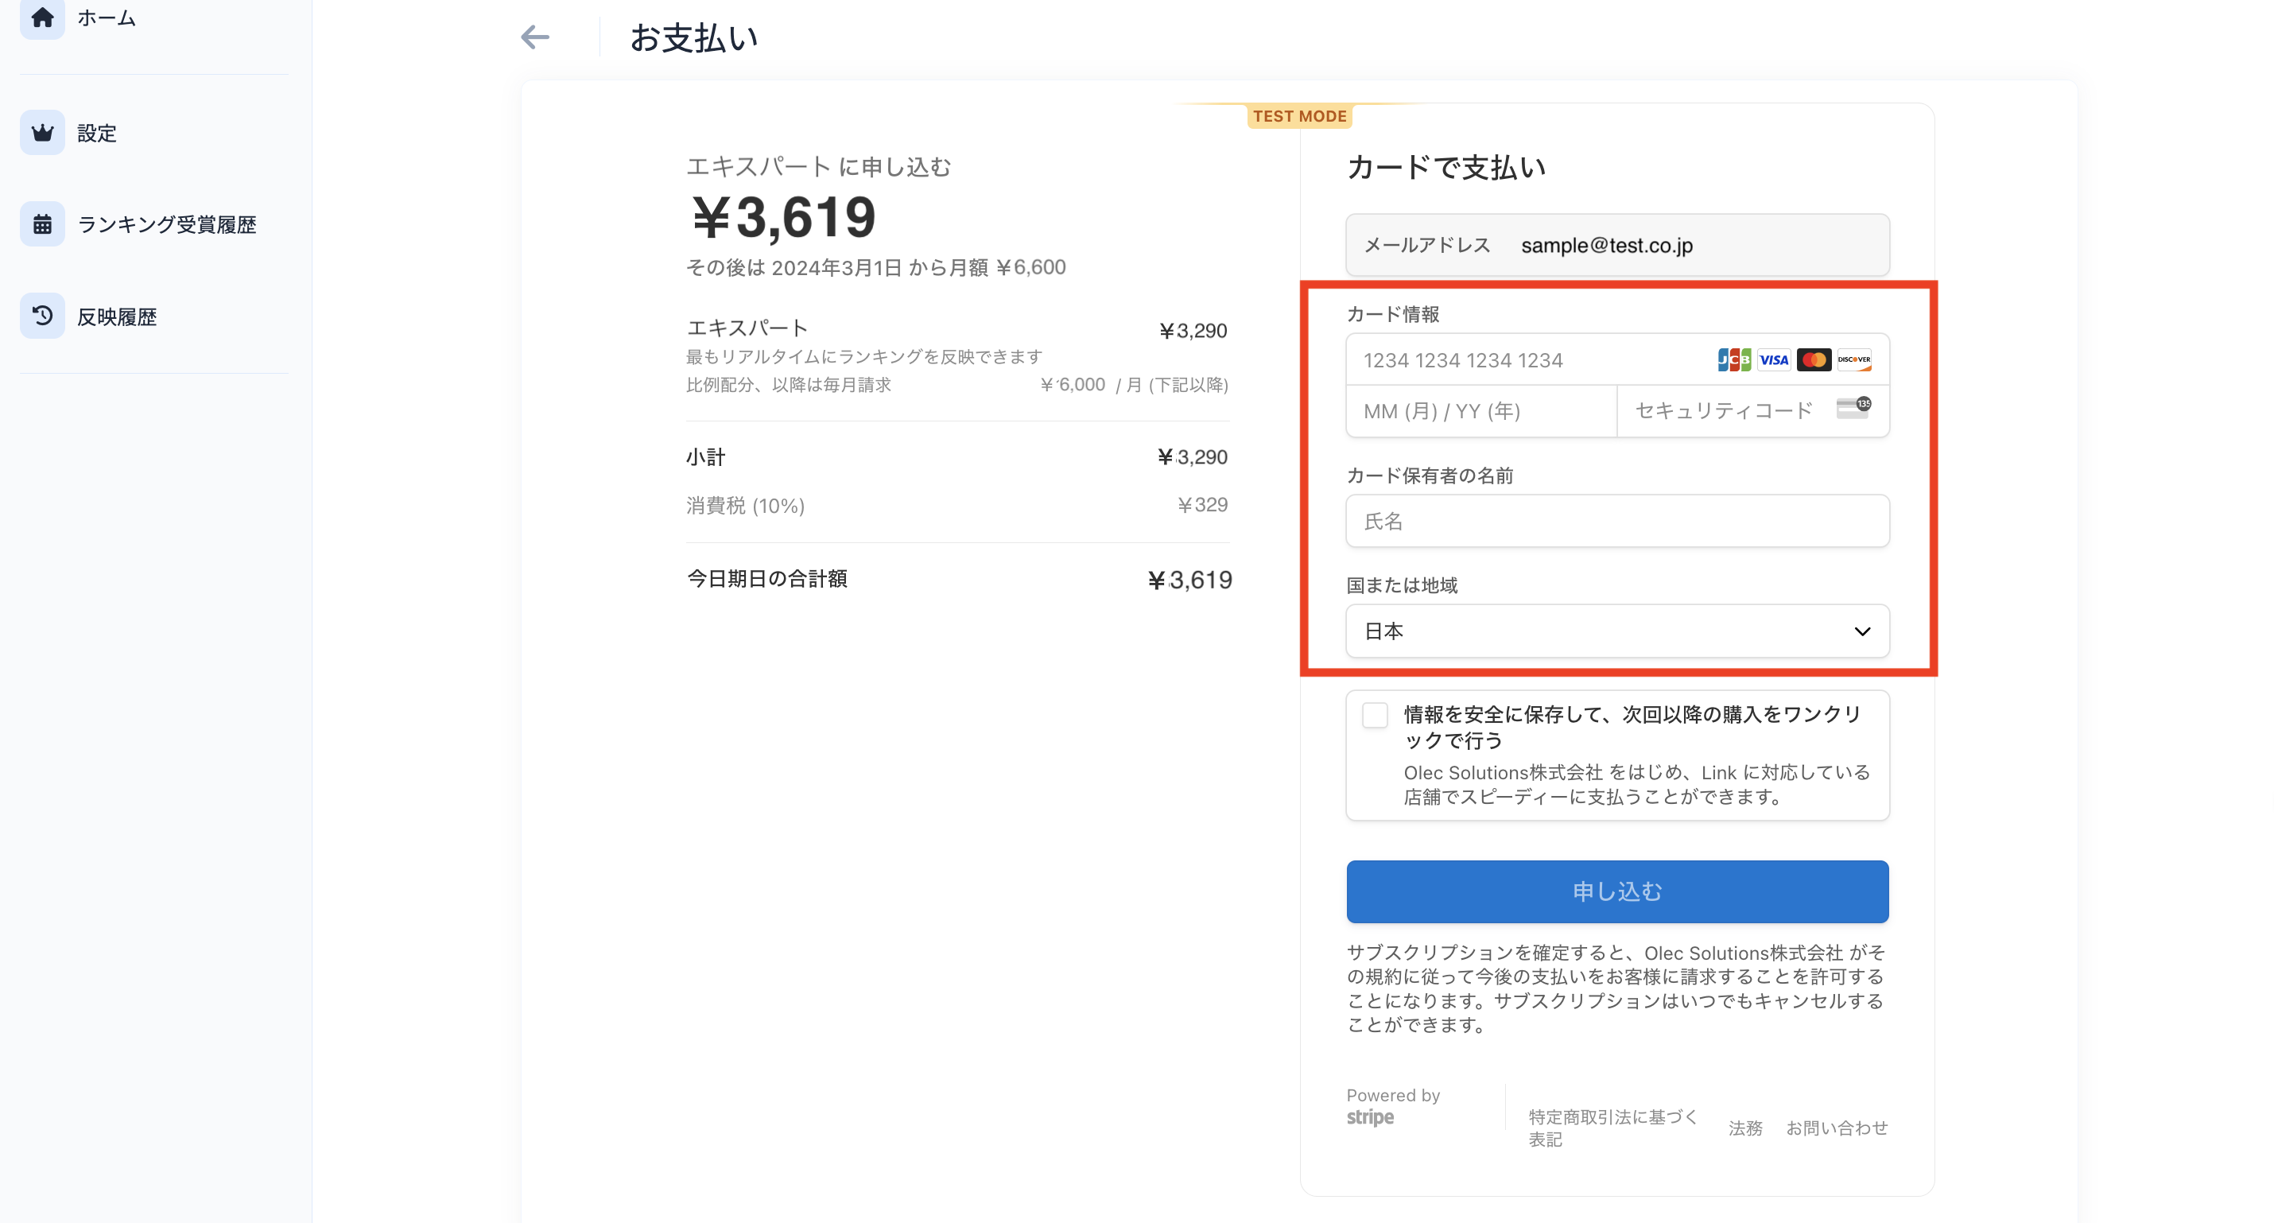Click the VISA card logo
This screenshot has height=1223, width=2274.
tap(1773, 359)
